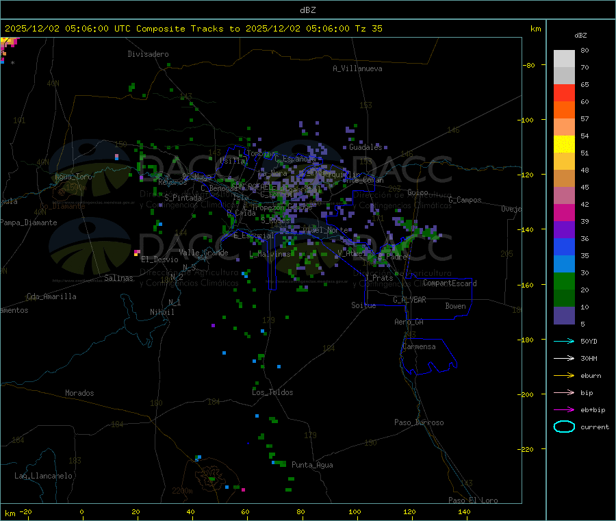616x521 pixels.
Task: Click the magenta radar cell near El_Desvio
Action: (x=137, y=252)
